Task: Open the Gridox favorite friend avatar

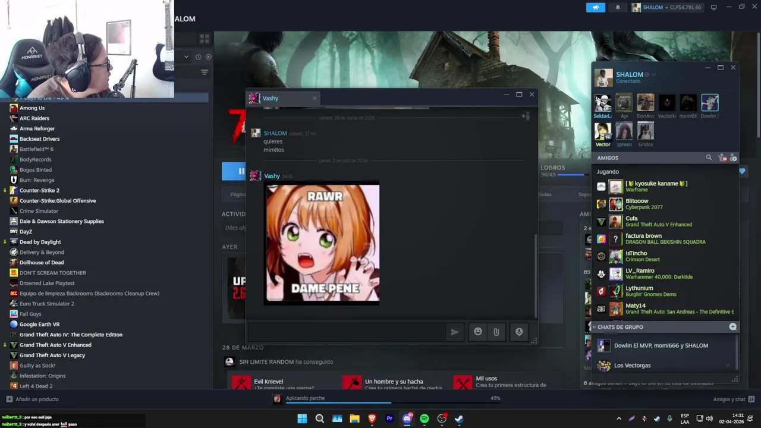Action: (x=646, y=131)
